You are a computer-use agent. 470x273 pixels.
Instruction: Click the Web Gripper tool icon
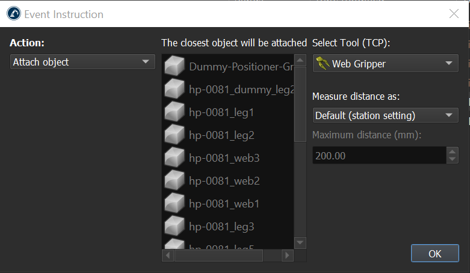(x=323, y=64)
